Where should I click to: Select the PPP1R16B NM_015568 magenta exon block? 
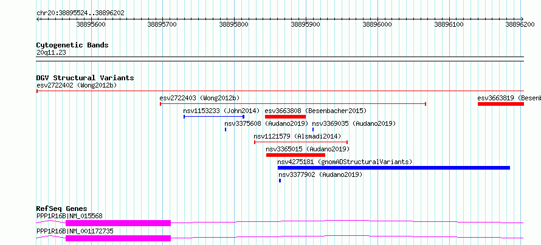click(119, 223)
